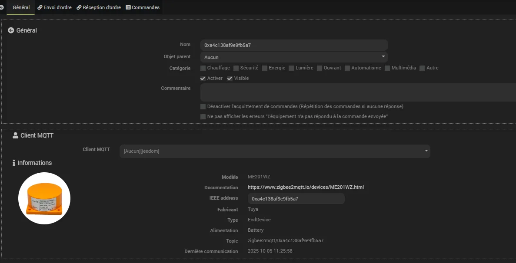Click the user icon next to Client MQTT heading
The image size is (516, 263).
click(x=15, y=135)
